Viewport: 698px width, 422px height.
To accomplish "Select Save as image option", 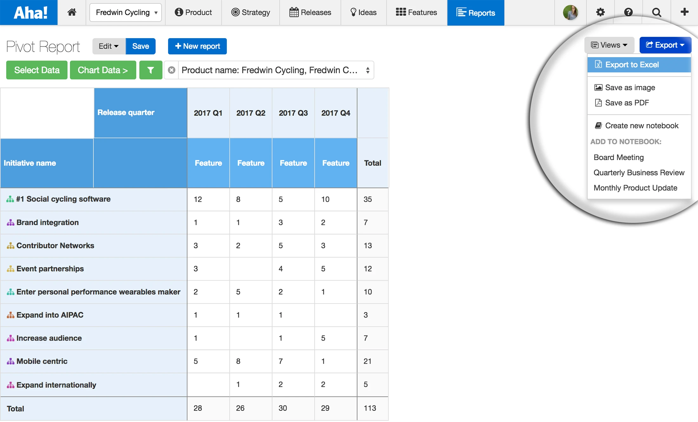I will (x=629, y=88).
